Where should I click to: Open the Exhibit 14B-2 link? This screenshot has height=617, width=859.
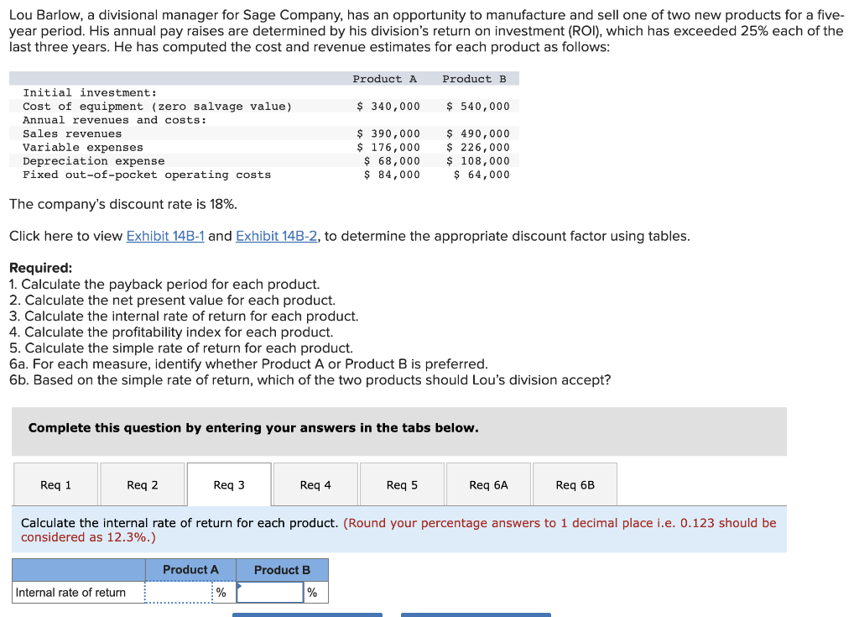click(276, 236)
